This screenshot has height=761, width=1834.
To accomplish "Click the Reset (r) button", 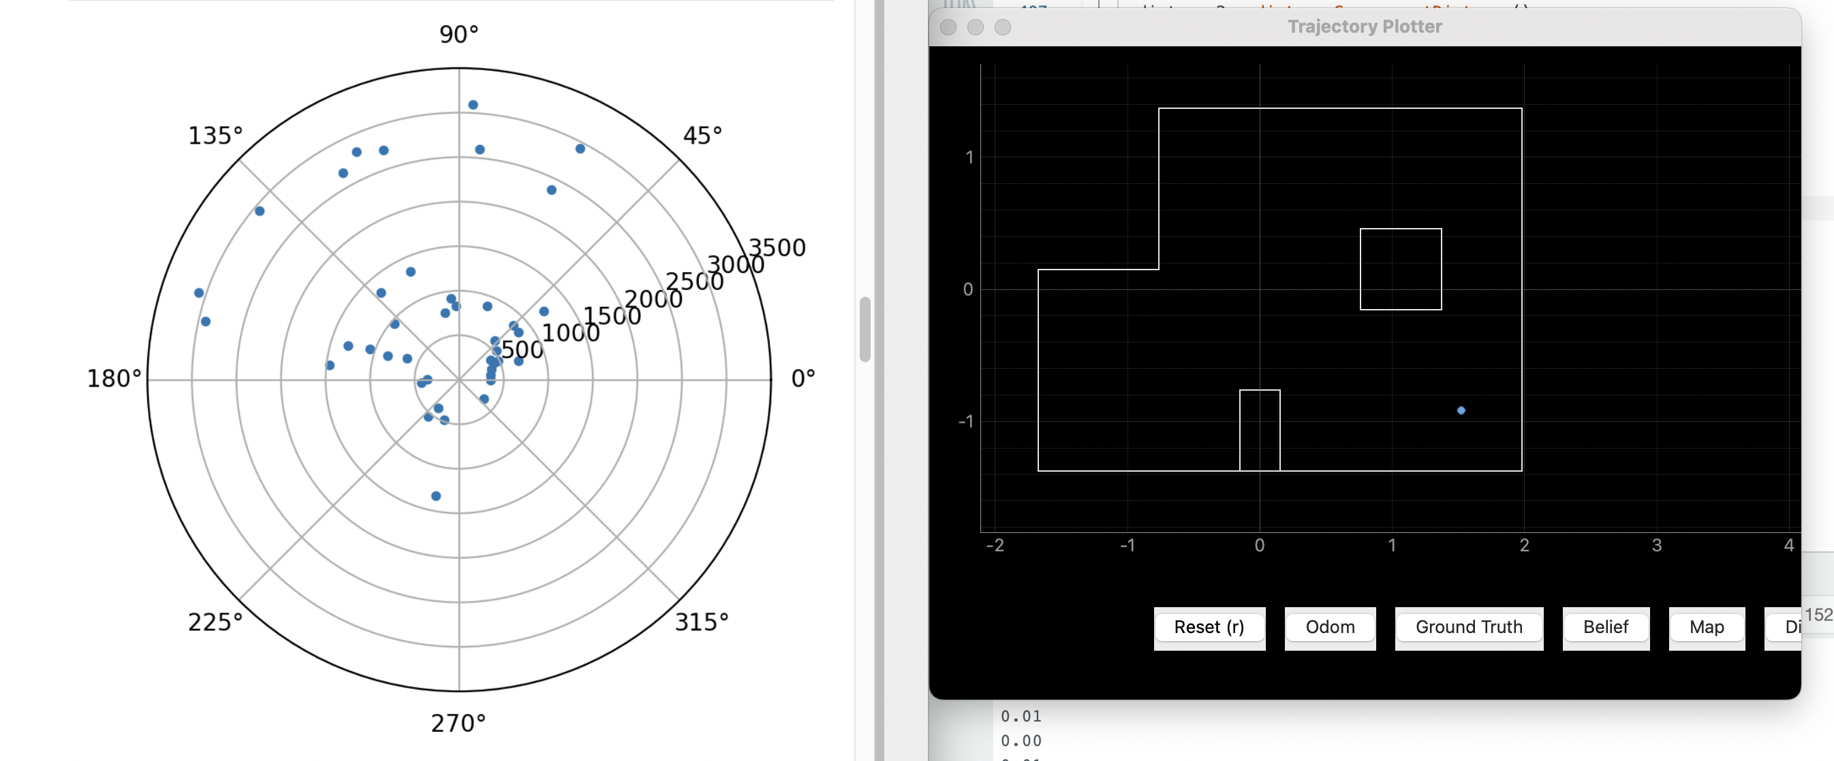I will 1209,628.
